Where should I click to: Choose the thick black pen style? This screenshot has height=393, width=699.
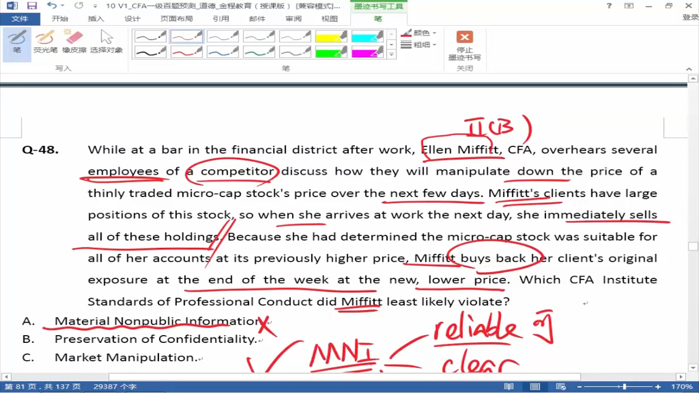coord(150,52)
